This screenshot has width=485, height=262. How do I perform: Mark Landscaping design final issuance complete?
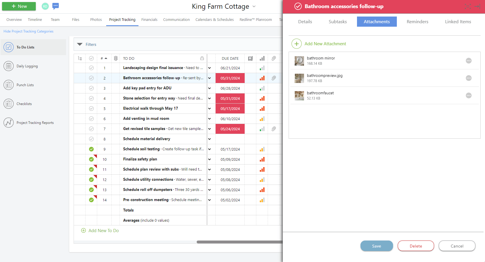[91, 68]
